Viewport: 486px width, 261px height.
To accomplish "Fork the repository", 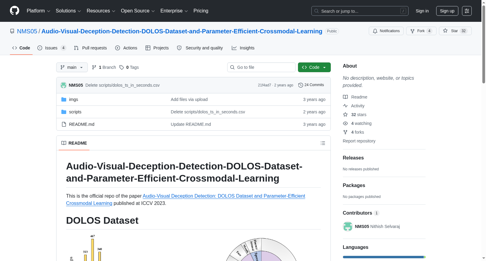I will [x=421, y=31].
